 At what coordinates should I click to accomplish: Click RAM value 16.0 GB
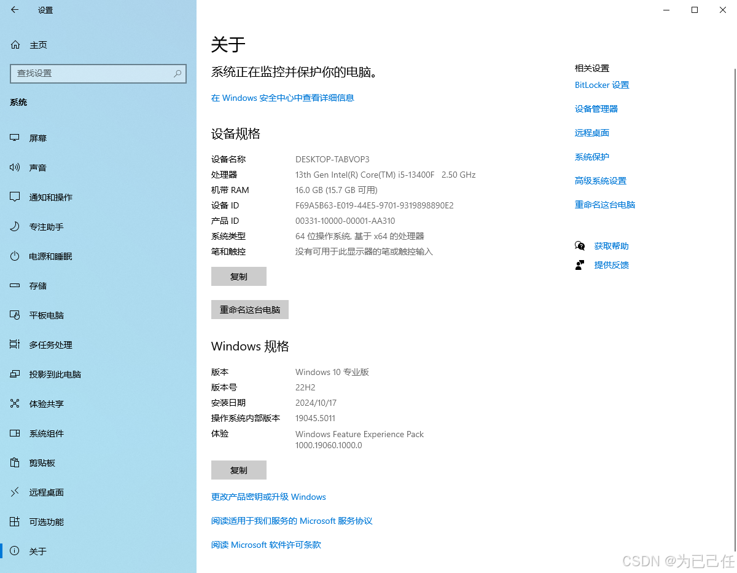309,190
